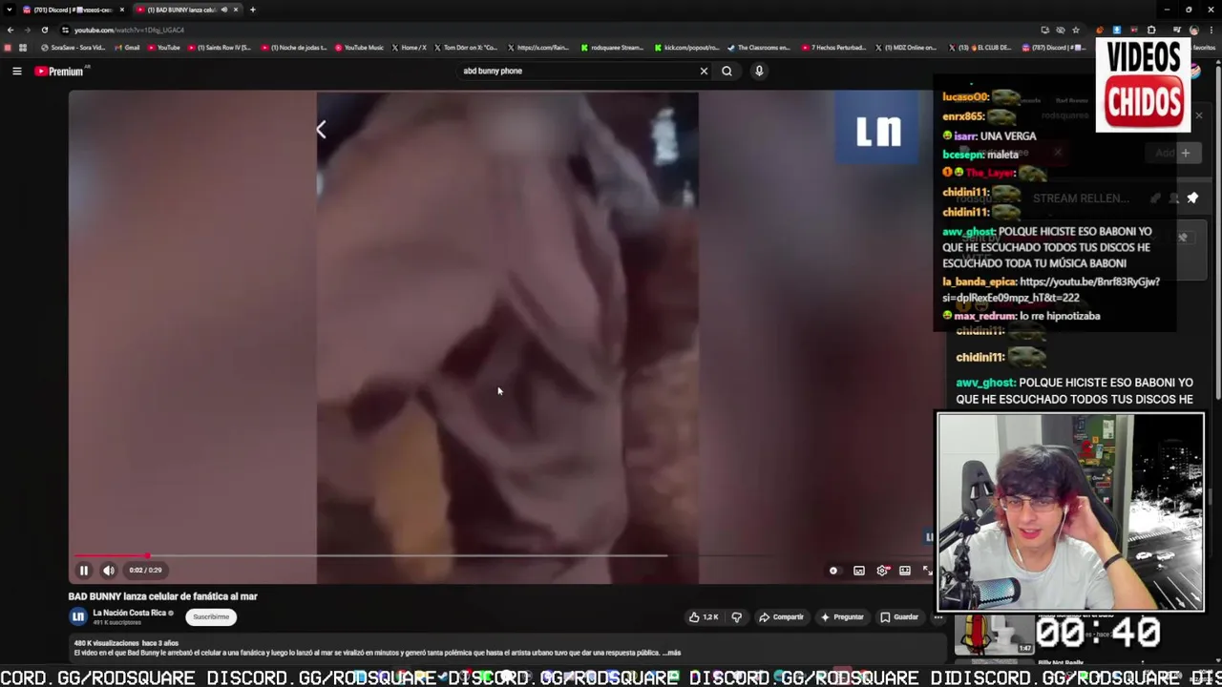This screenshot has width=1222, height=687.
Task: Start voice search with microphone icon
Action: pyautogui.click(x=759, y=71)
